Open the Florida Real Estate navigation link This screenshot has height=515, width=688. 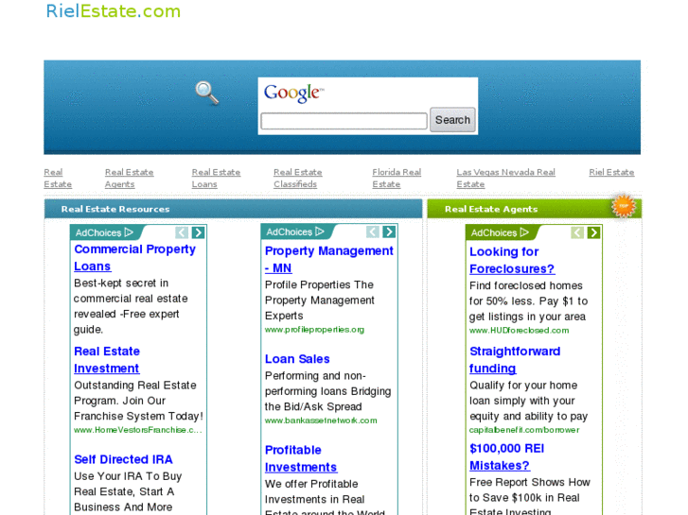point(397,178)
